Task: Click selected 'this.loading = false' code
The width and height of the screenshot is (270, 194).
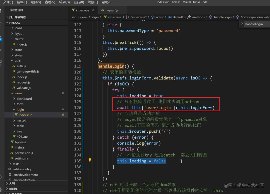Action: coord(141,161)
